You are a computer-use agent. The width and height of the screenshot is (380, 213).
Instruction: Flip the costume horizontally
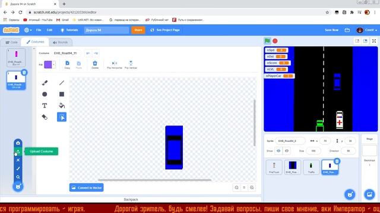pyautogui.click(x=115, y=64)
